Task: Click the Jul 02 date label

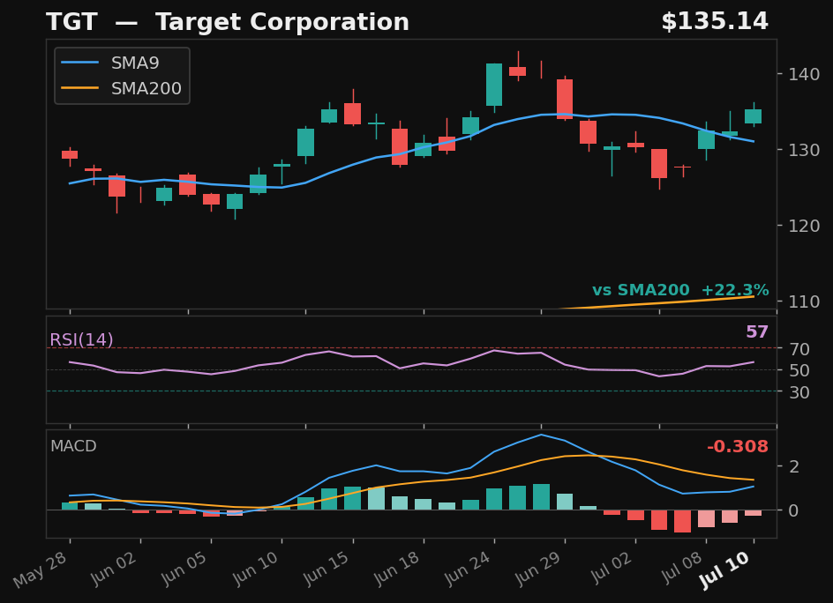Action: coord(611,568)
